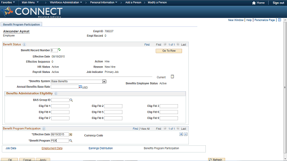Open the Benefit Status help icon

click(x=24, y=44)
